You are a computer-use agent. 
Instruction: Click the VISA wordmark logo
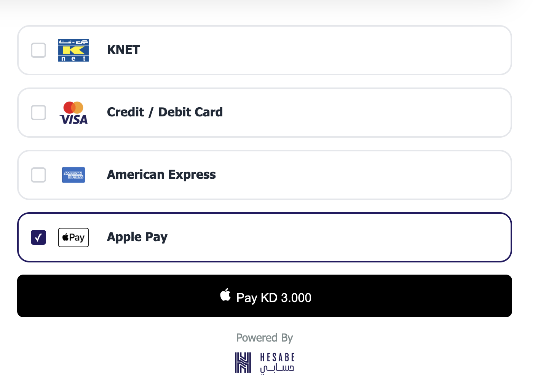74,119
